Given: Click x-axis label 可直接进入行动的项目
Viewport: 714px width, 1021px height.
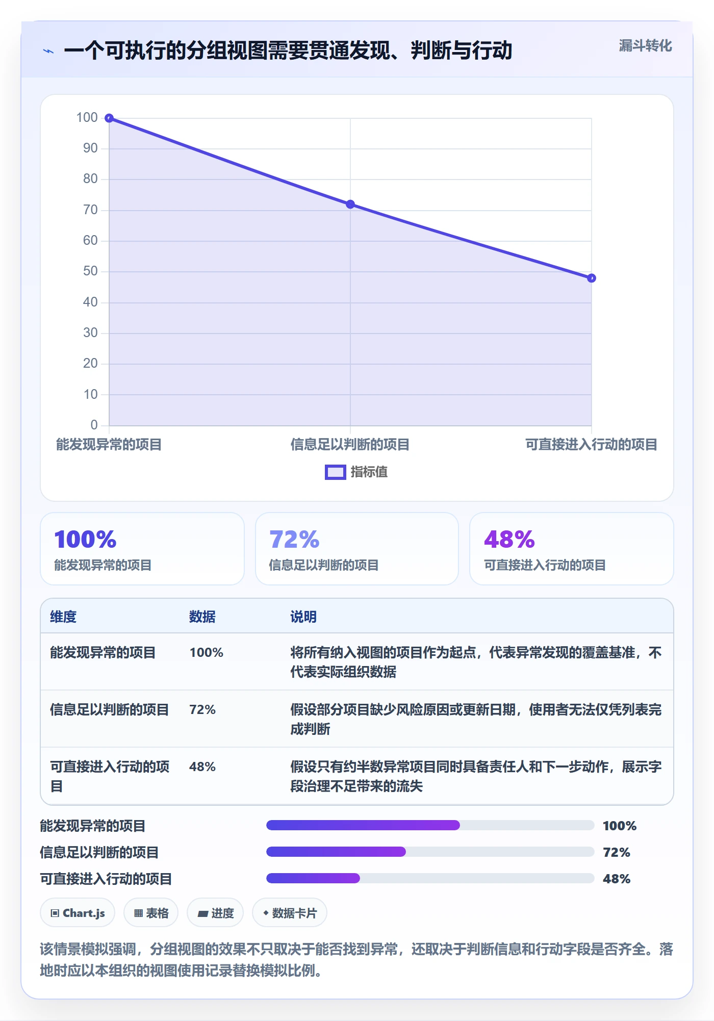Looking at the screenshot, I should tap(592, 445).
